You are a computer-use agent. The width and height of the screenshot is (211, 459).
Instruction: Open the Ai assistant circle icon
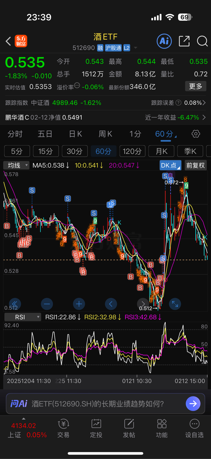(164, 41)
